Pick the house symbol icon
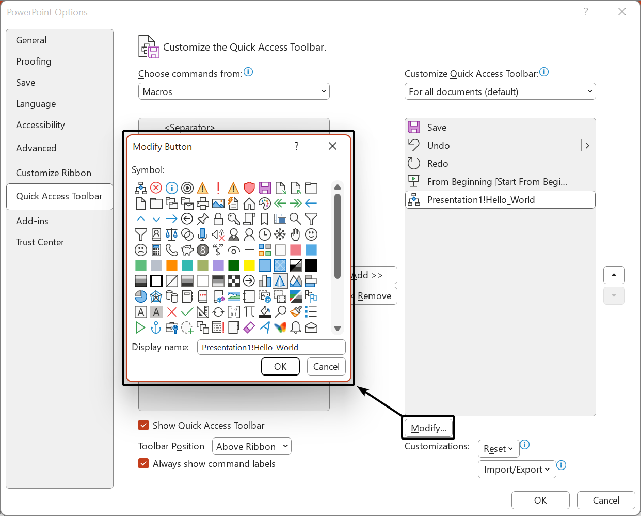 pyautogui.click(x=249, y=204)
